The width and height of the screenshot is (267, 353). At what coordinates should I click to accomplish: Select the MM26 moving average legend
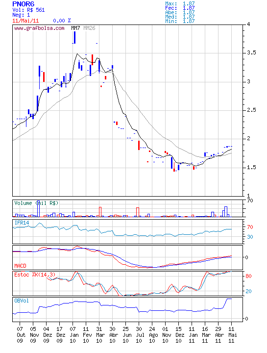[x=89, y=28]
